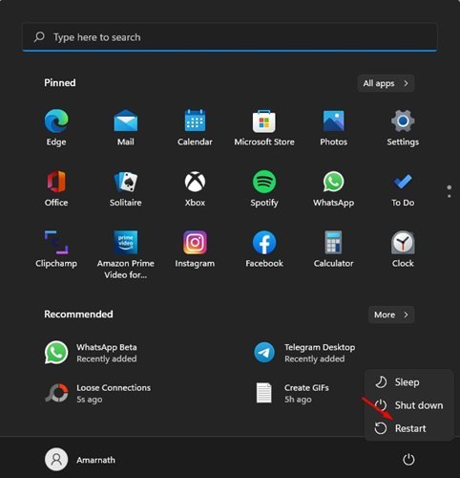Select Shut down in power menu
This screenshot has width=460, height=478.
[408, 405]
